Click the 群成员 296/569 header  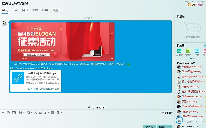coord(186,63)
